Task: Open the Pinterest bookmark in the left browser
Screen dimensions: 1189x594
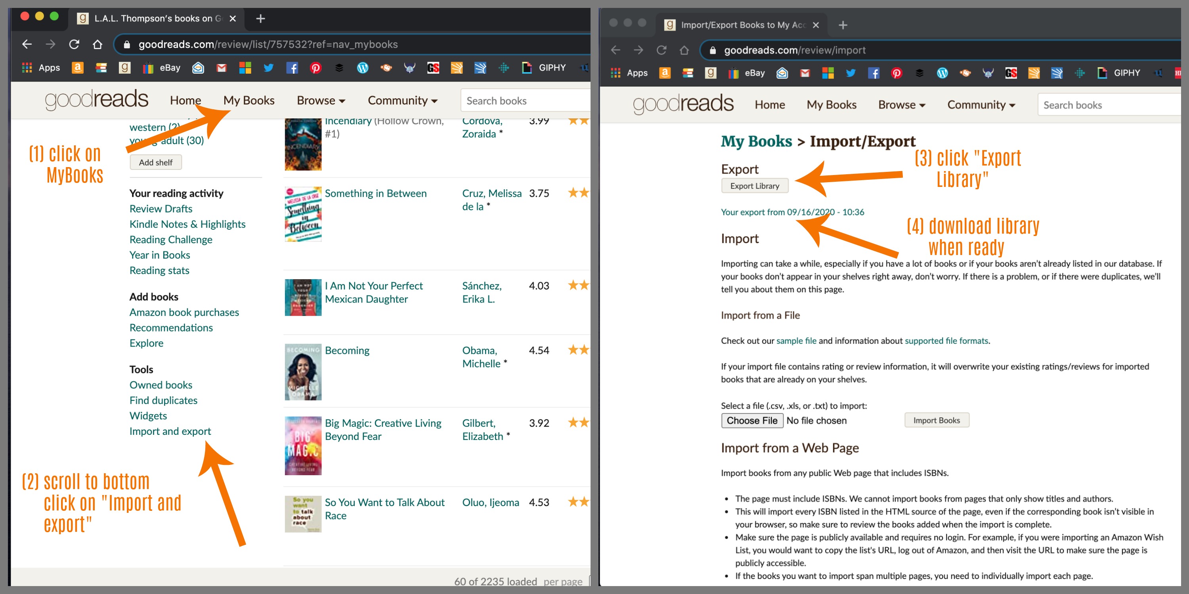Action: tap(316, 68)
